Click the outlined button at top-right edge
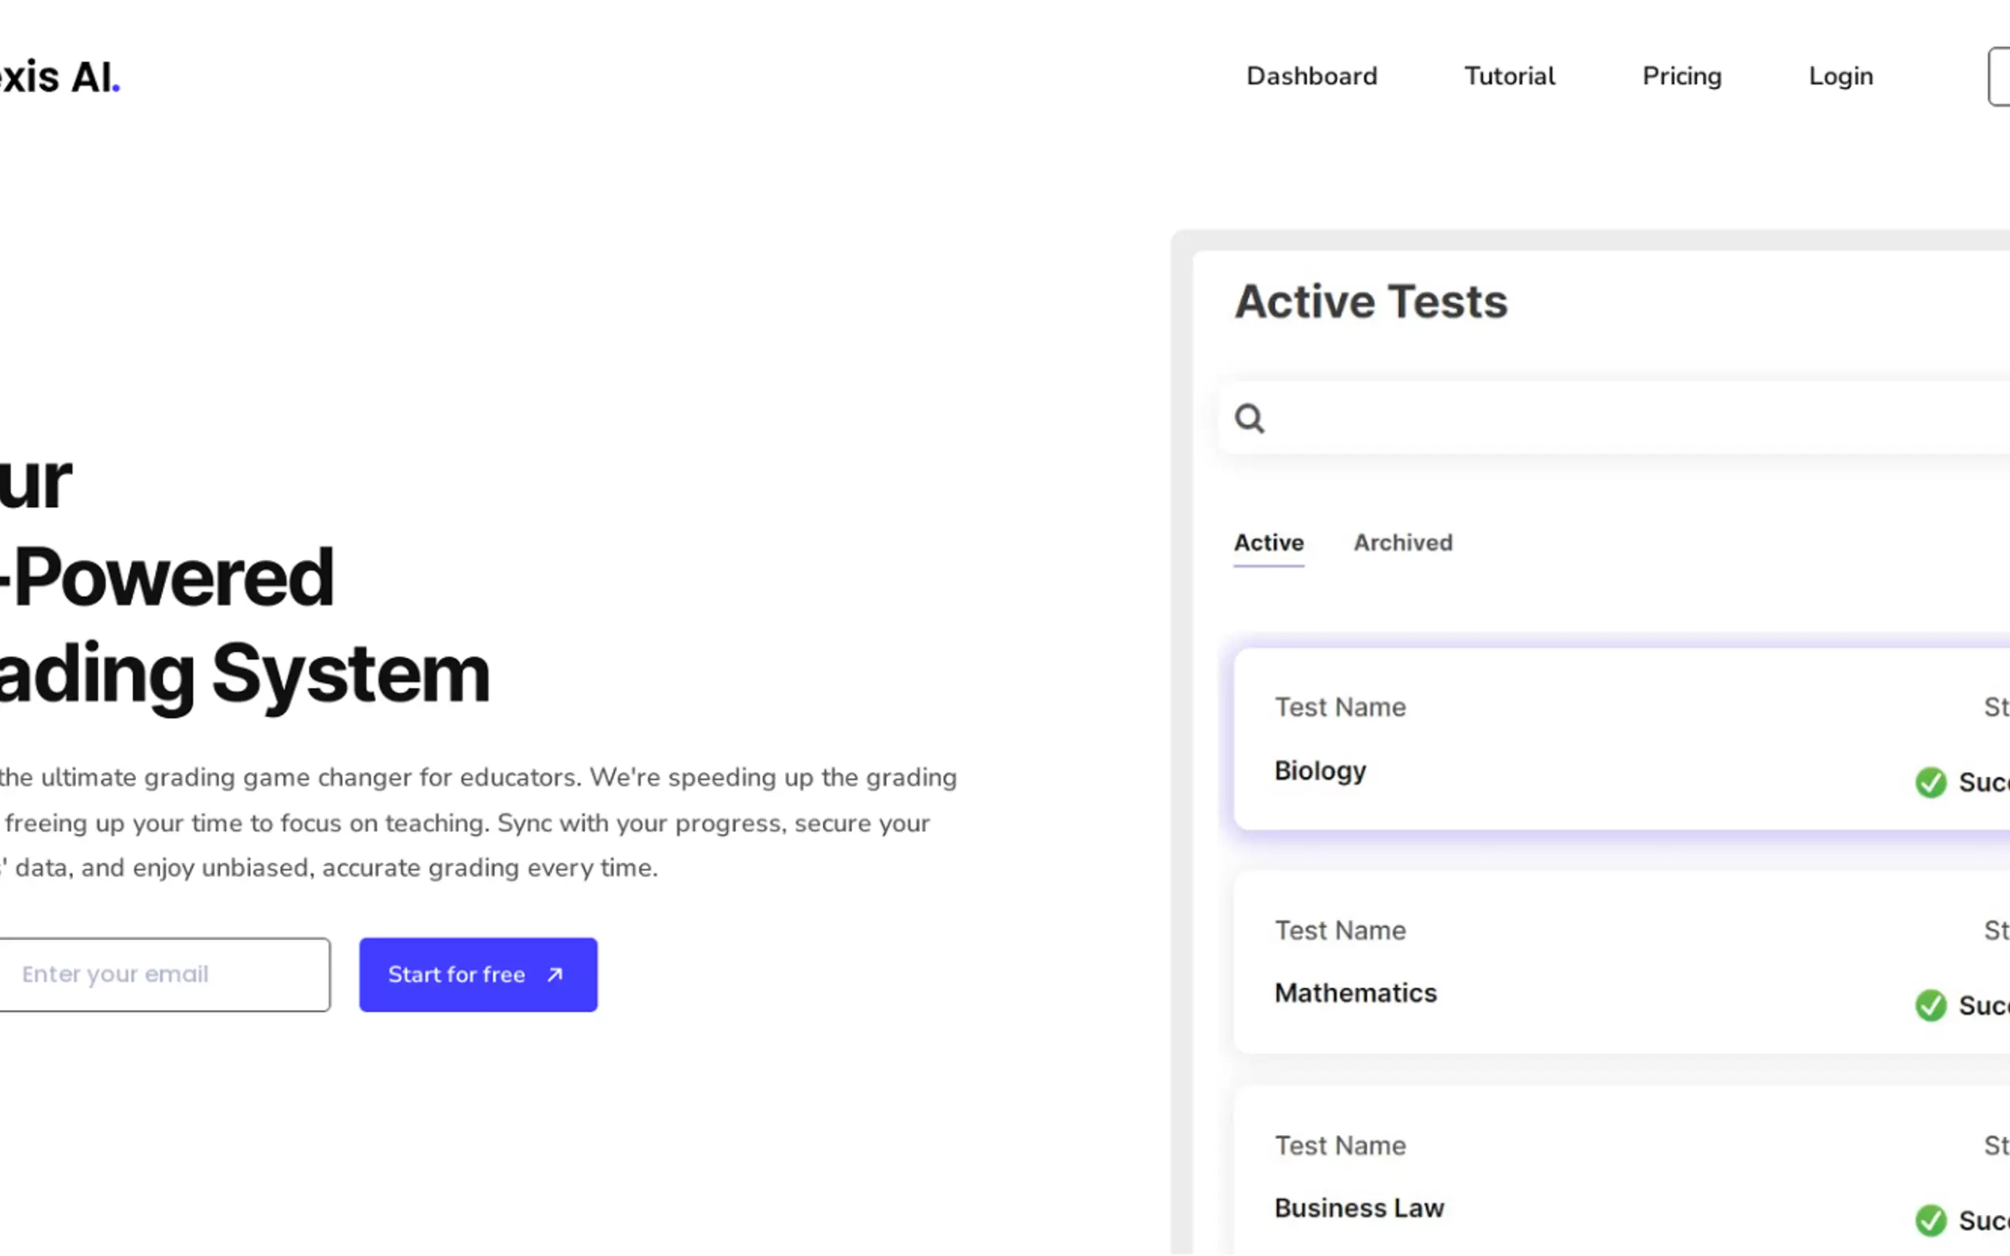Image resolution: width=2010 pixels, height=1256 pixels. click(x=1998, y=77)
